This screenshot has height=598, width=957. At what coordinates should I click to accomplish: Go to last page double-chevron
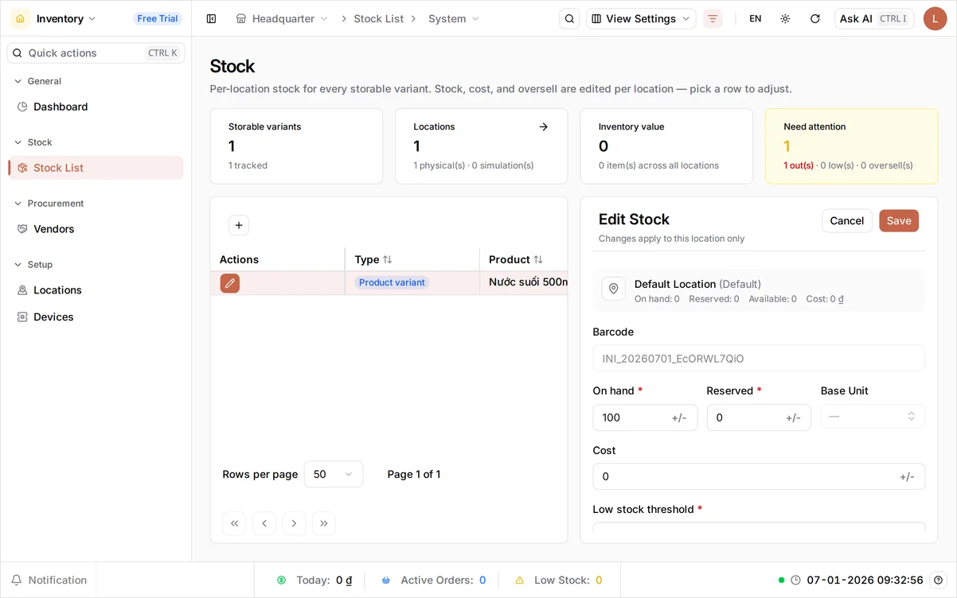[324, 523]
